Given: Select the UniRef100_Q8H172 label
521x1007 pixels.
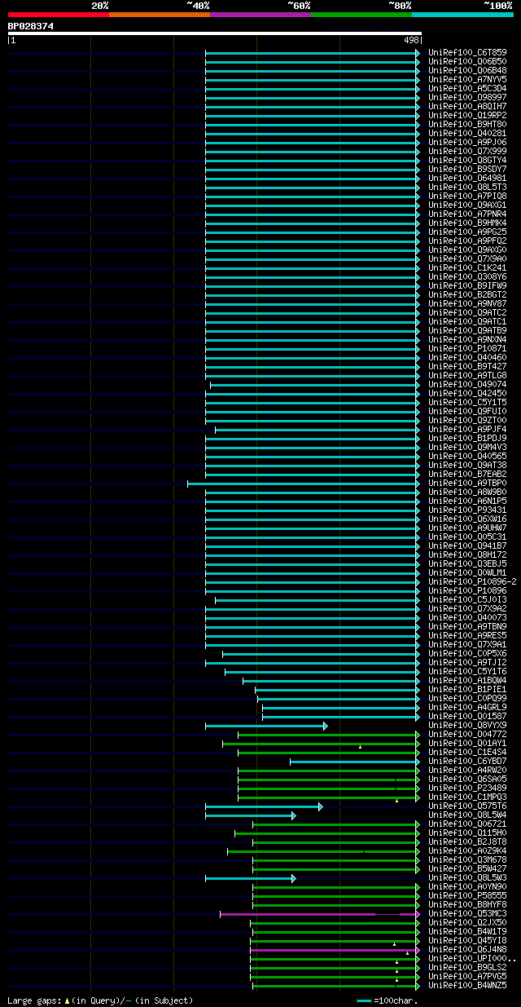Looking at the screenshot, I should click(x=467, y=554).
